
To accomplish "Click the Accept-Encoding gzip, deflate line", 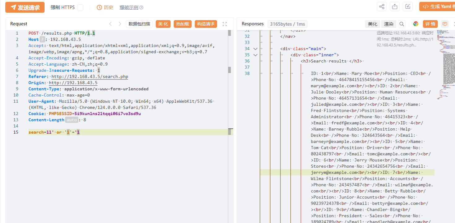I will tap(67, 58).
